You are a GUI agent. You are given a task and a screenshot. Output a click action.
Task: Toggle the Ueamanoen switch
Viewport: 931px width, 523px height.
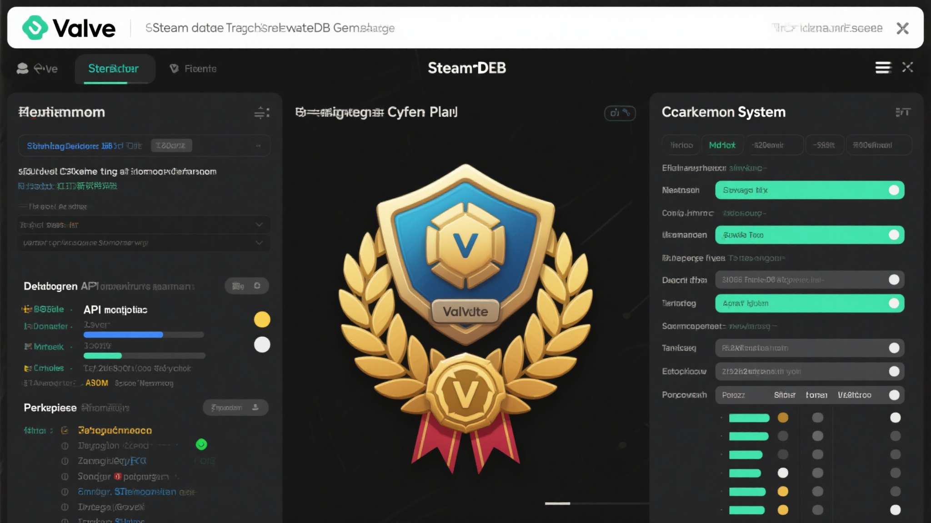[894, 235]
